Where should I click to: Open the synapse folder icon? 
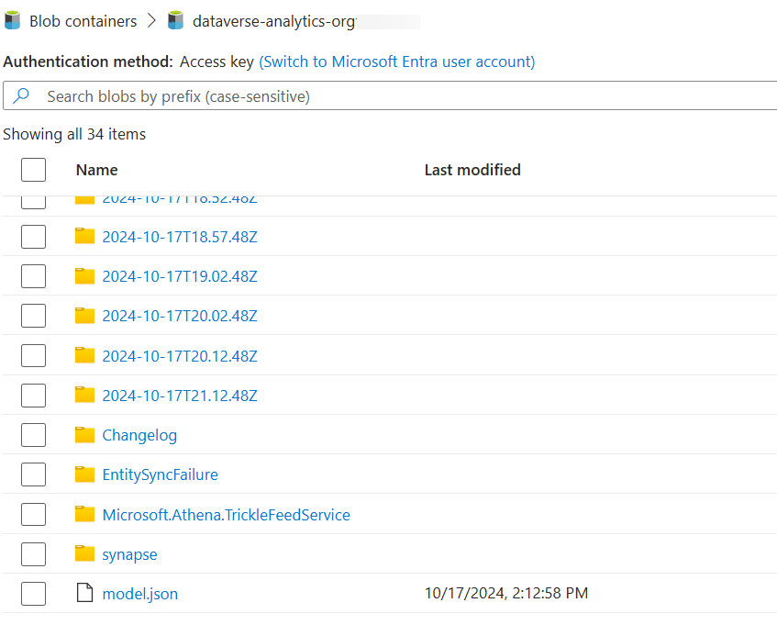coord(84,553)
